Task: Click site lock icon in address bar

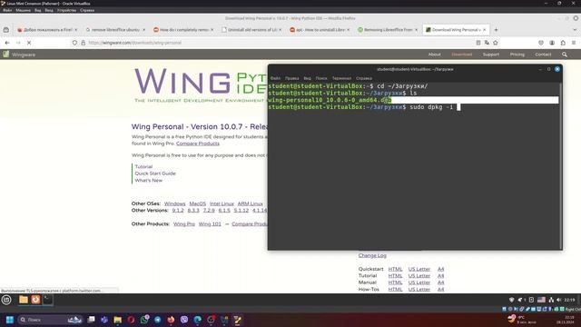Action: click(83, 43)
